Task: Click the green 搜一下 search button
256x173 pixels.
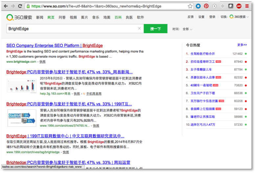Action: pyautogui.click(x=155, y=29)
